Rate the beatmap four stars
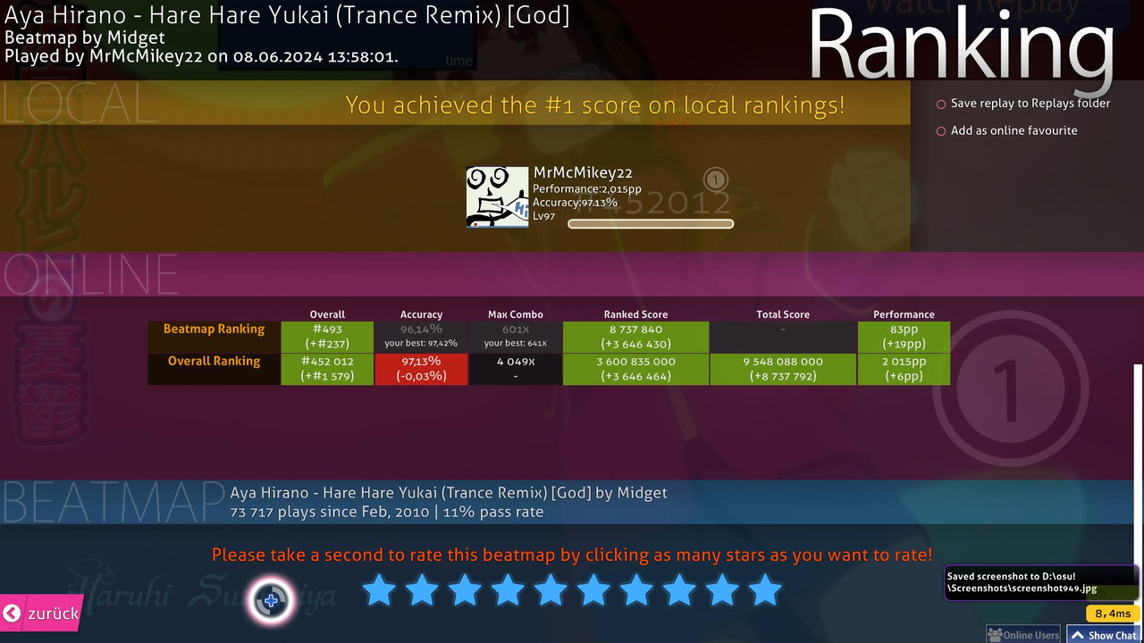 508,590
